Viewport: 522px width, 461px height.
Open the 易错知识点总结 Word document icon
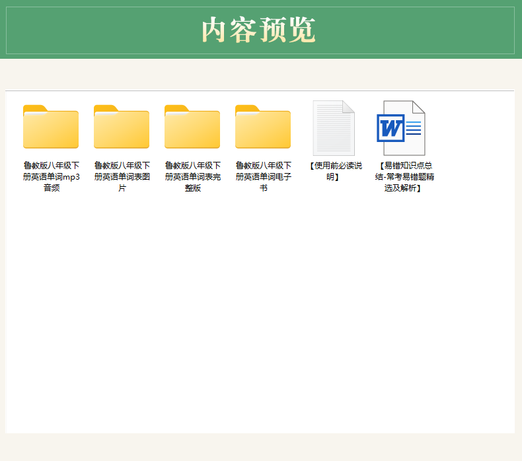click(401, 128)
